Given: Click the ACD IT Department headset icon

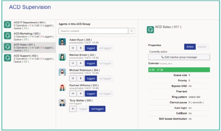Looking at the screenshot, I should click(7, 25).
